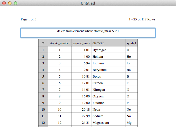Viewport: 176px width, 127px height.
Task: Select the Oxygen cell
Action: pos(108,96)
